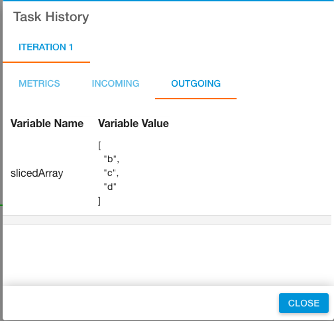Click the orange underline beneath OUTGOING
334x321 pixels.
pos(195,99)
